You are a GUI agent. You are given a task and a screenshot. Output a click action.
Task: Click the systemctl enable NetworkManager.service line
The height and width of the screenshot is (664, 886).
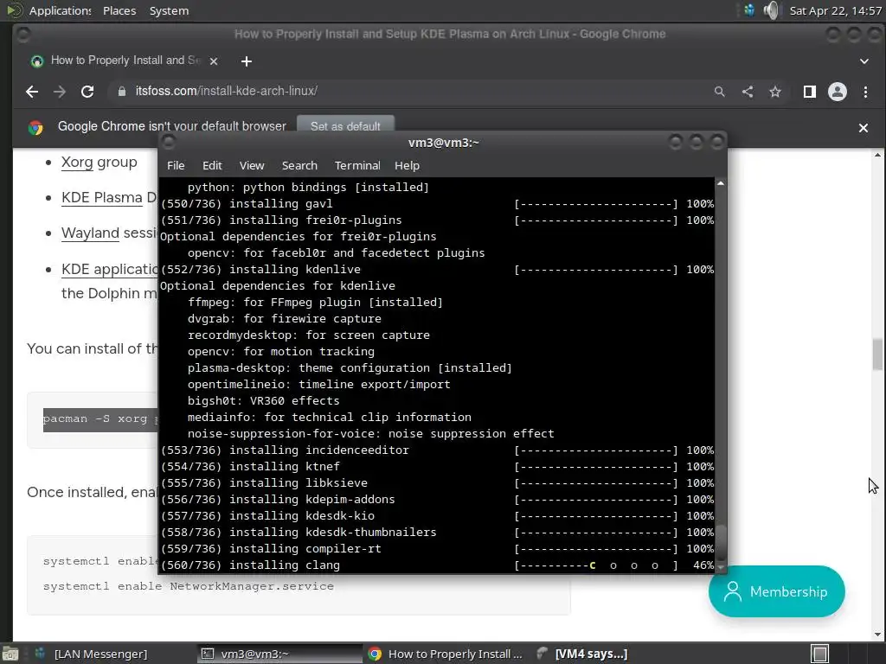coord(188,586)
